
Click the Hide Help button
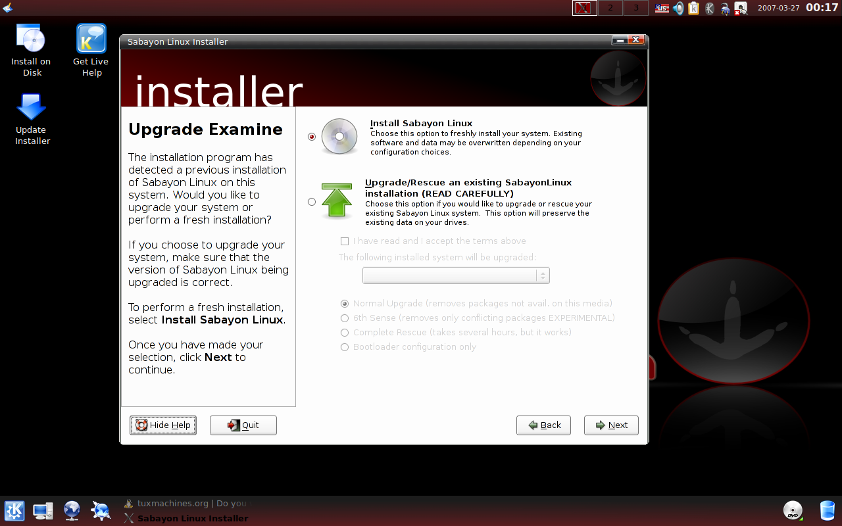coord(163,425)
